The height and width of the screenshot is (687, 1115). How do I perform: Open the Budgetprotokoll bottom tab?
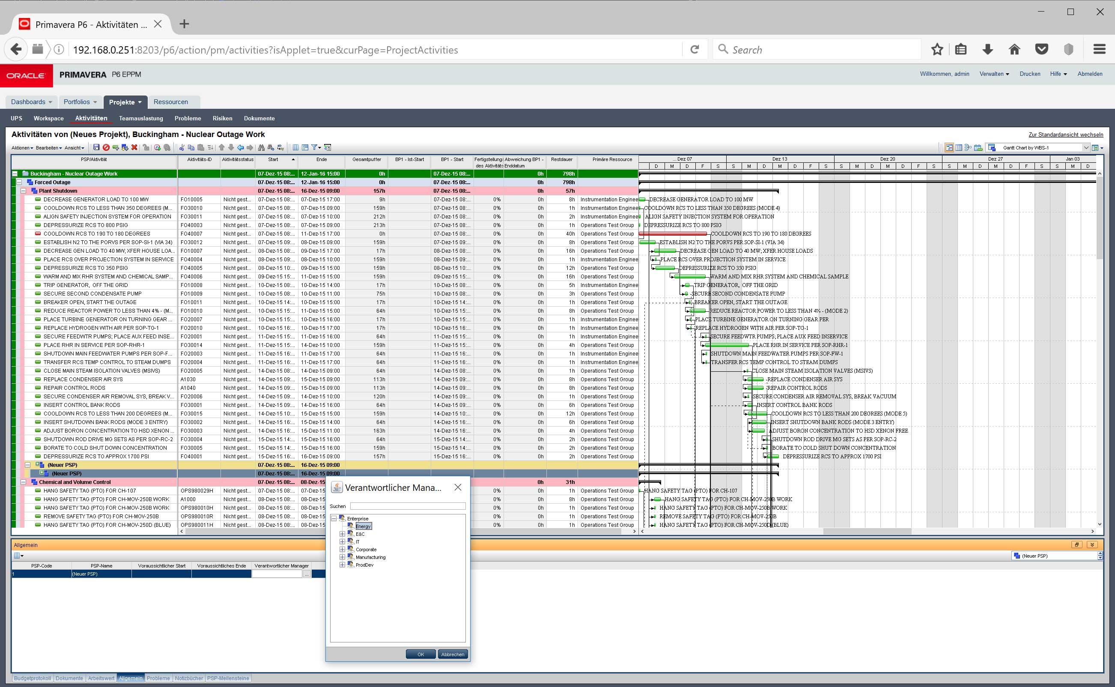pyautogui.click(x=32, y=678)
